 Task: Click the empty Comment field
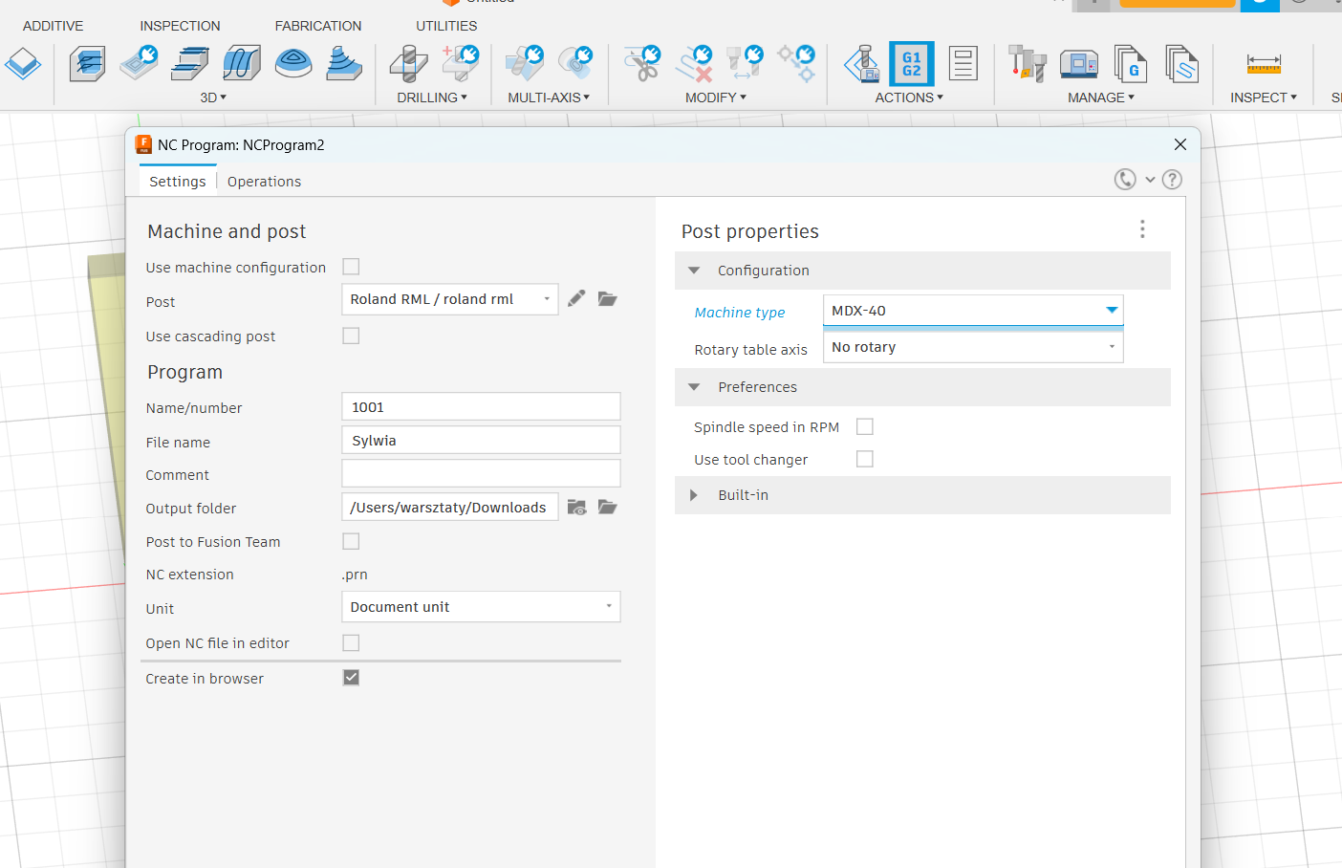(481, 473)
